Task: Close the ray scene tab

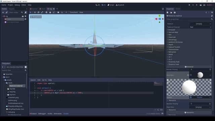Action: (54, 9)
